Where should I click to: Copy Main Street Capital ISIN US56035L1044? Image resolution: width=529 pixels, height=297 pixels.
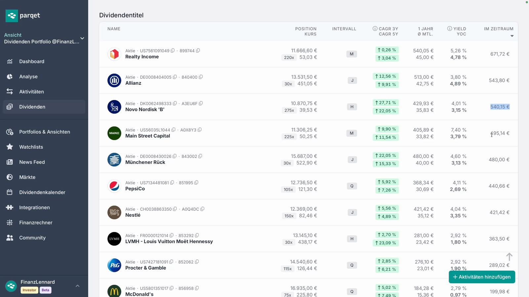(174, 130)
